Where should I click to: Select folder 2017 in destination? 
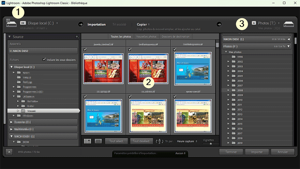240,133
